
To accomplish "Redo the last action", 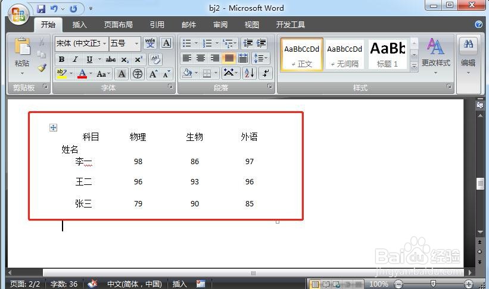I will point(73,9).
